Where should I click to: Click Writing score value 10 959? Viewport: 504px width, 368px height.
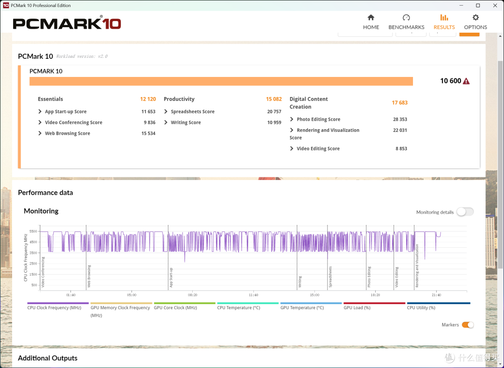(x=274, y=122)
